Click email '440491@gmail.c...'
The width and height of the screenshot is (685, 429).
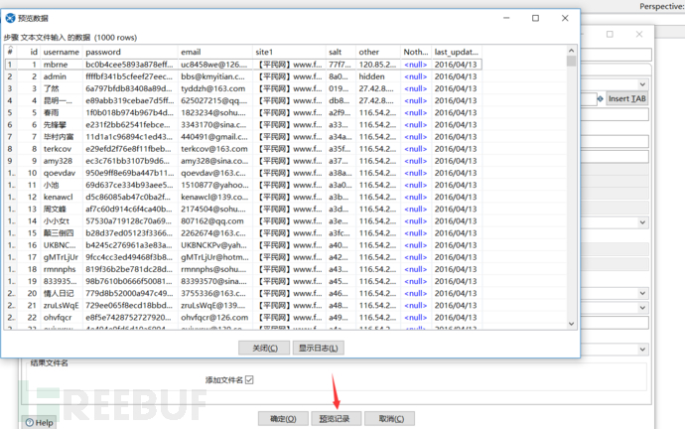[x=214, y=137]
